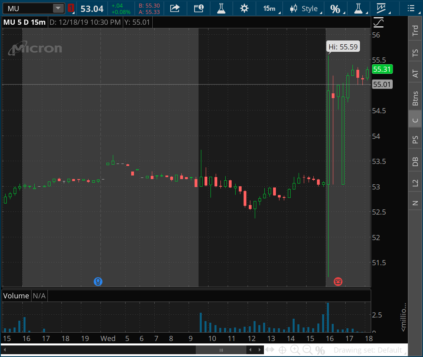The height and width of the screenshot is (357, 423).
Task: Click the zoom in magnifier icon
Action: tap(295, 350)
